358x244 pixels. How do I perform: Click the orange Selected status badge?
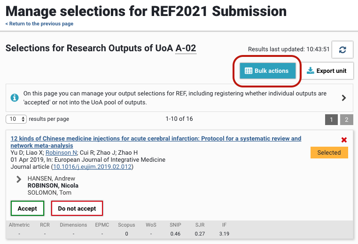pyautogui.click(x=329, y=152)
